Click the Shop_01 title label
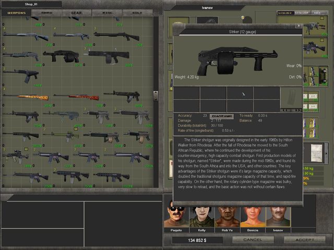Screen dimensions: 334x250 pyautogui.click(x=31, y=4)
